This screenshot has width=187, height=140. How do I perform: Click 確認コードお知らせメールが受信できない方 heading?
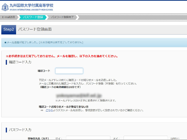click(x=64, y=107)
